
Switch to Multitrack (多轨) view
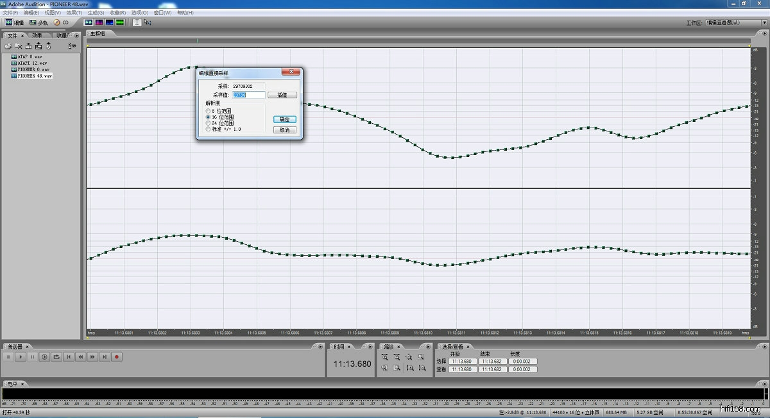[38, 22]
